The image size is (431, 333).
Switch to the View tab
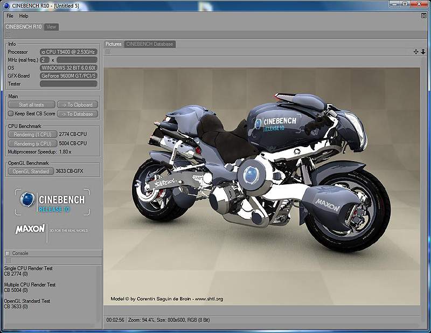pos(51,27)
